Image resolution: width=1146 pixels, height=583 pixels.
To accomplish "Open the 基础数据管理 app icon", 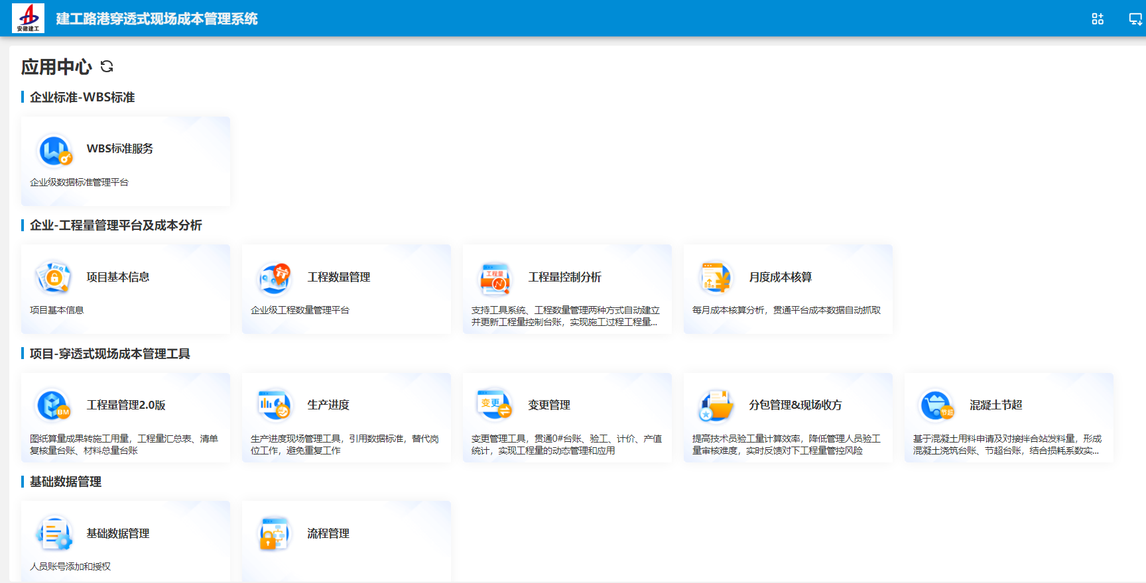I will pyautogui.click(x=54, y=533).
